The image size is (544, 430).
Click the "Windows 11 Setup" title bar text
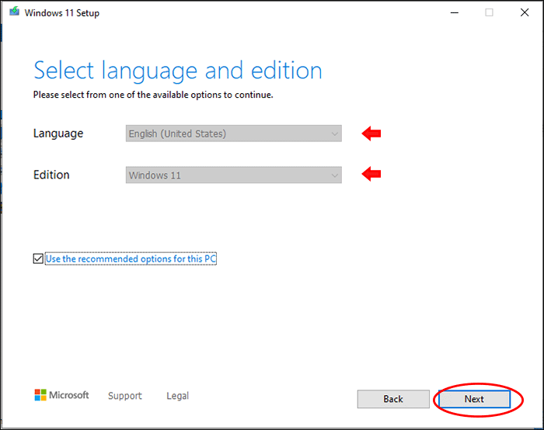click(x=62, y=12)
